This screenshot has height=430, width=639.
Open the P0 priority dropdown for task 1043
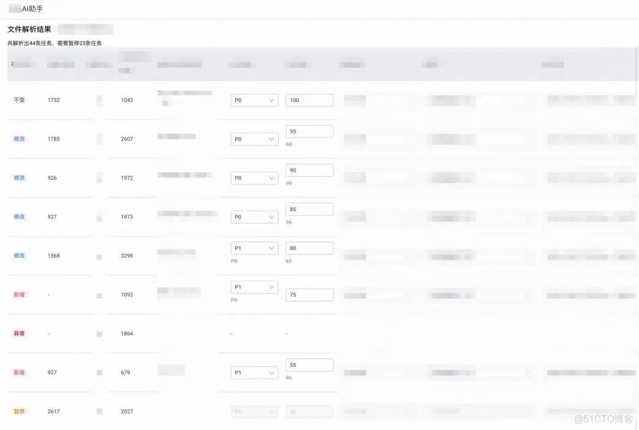(254, 100)
